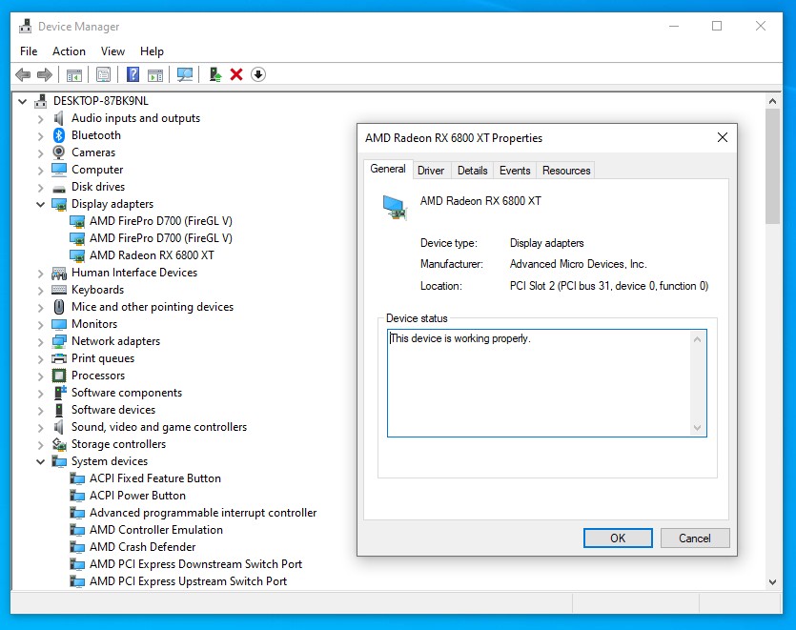Click device tree scrollbar down arrow

(773, 582)
